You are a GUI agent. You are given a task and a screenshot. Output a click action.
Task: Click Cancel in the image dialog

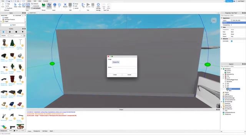pyautogui.click(x=129, y=75)
